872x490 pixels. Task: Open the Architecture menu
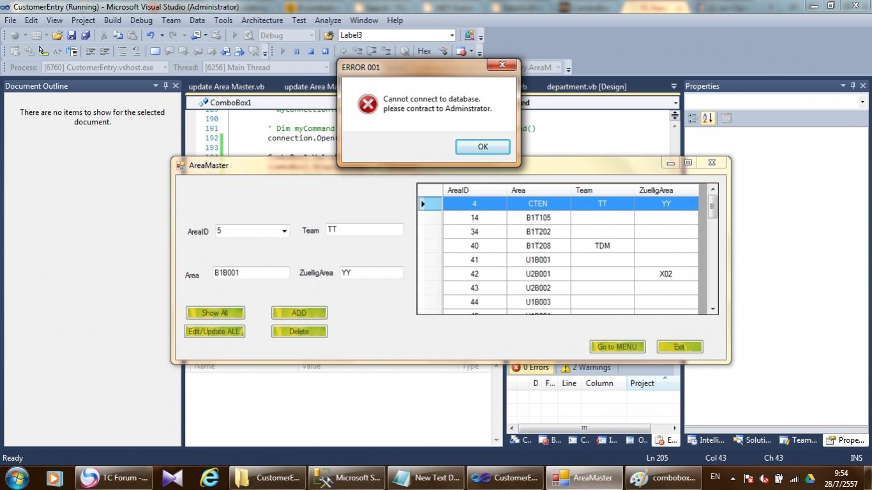pos(262,20)
